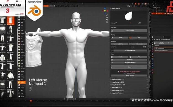Select the Snake Hook brush
173x107 pixels.
(22, 55)
